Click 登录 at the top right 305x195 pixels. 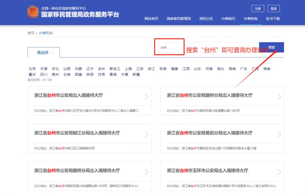(273, 9)
